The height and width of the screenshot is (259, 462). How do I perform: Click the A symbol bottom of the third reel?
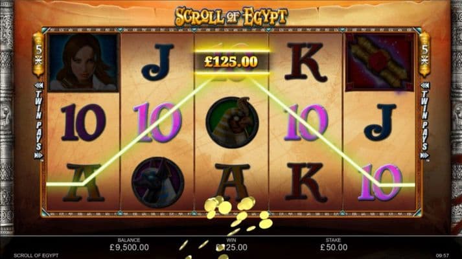point(231,183)
